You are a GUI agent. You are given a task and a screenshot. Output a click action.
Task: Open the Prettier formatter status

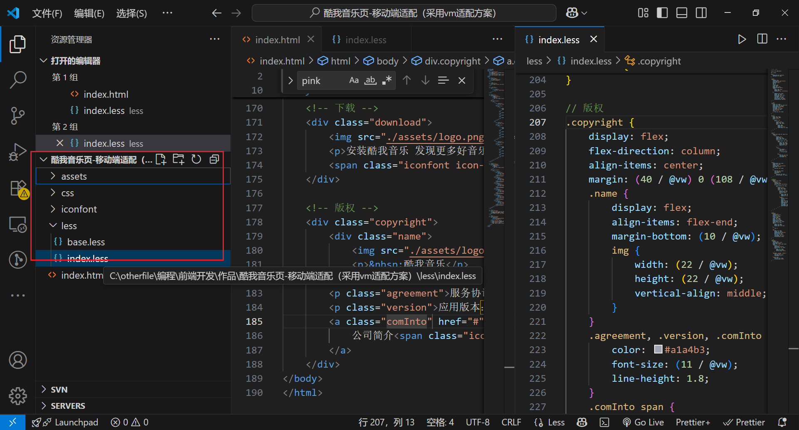point(744,423)
